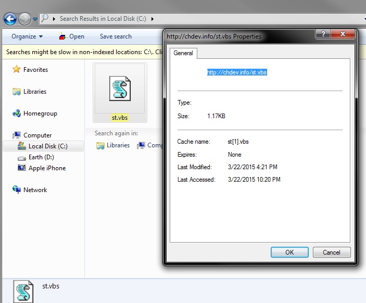The image size is (366, 303).
Task: Click the Libraries icon in navigation pane
Action: (x=16, y=91)
